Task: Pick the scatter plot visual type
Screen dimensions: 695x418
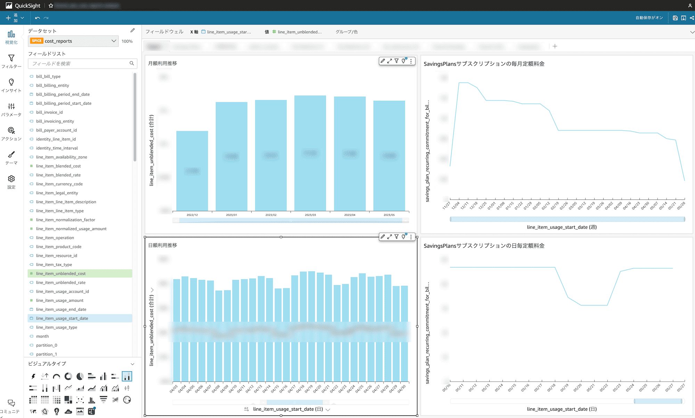Action: (x=80, y=400)
